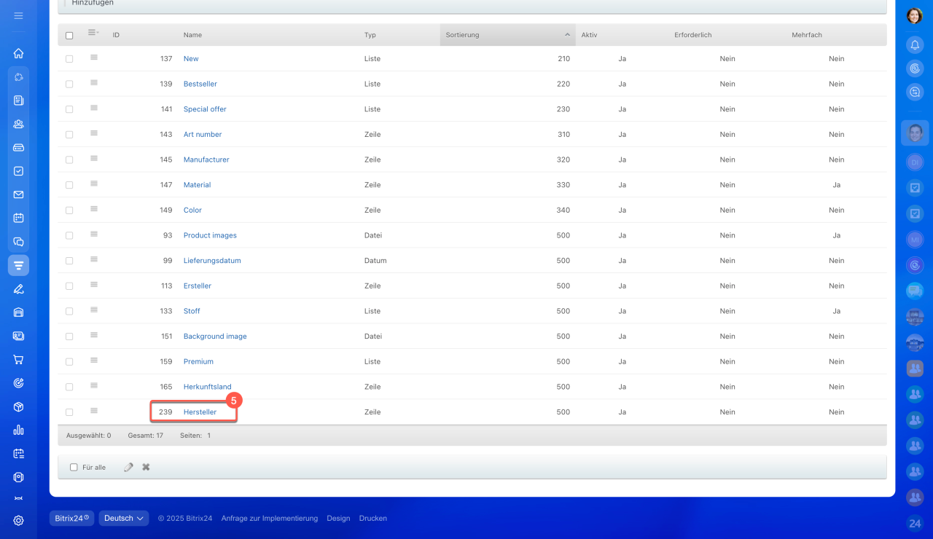Click Anfrage zur Implementierung in the footer
This screenshot has height=539, width=933.
[270, 519]
